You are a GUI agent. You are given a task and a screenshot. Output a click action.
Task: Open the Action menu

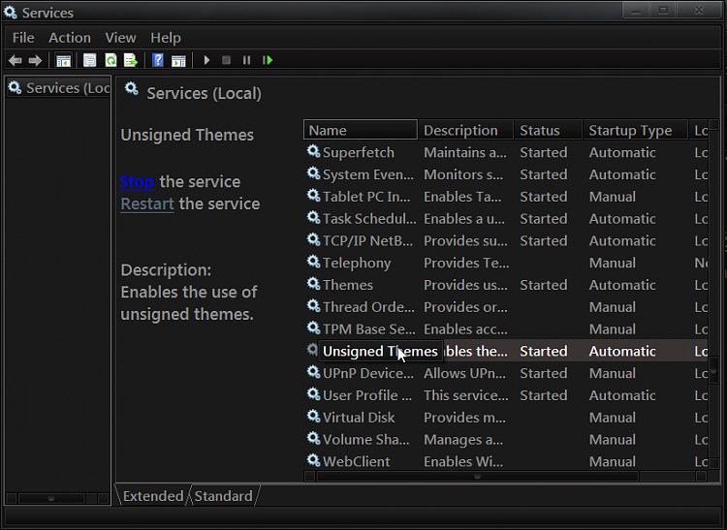(70, 38)
